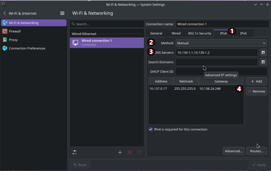This screenshot has height=171, width=271.
Task: Click the Address column header
Action: pyautogui.click(x=161, y=81)
